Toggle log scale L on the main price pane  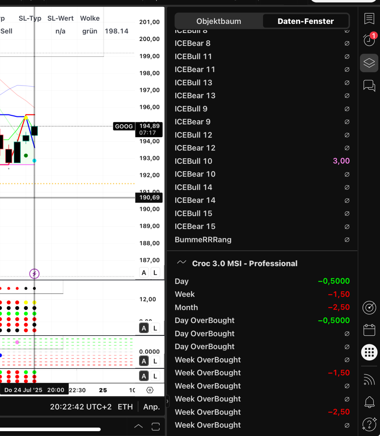click(x=155, y=273)
